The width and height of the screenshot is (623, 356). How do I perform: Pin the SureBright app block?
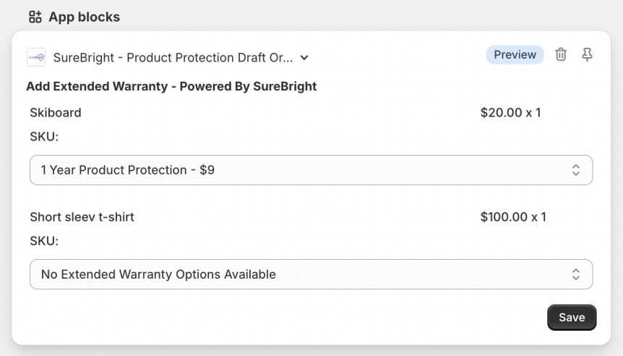pos(588,55)
